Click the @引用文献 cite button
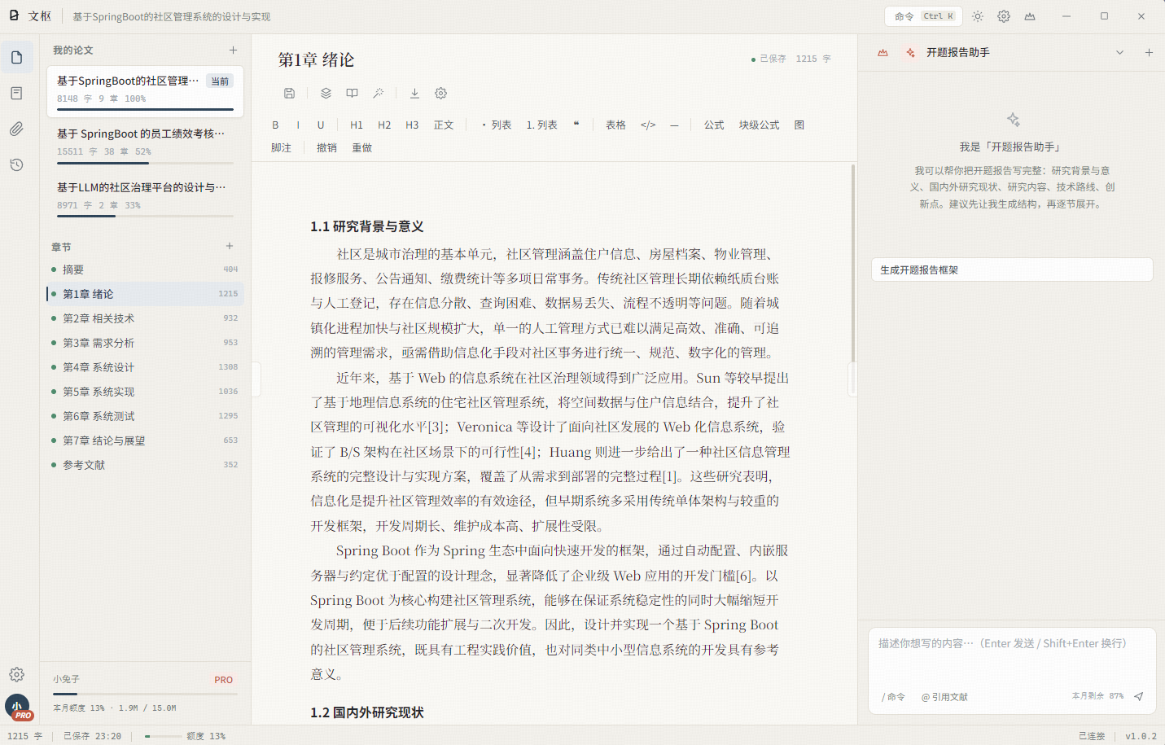Image resolution: width=1165 pixels, height=745 pixels. coord(944,697)
